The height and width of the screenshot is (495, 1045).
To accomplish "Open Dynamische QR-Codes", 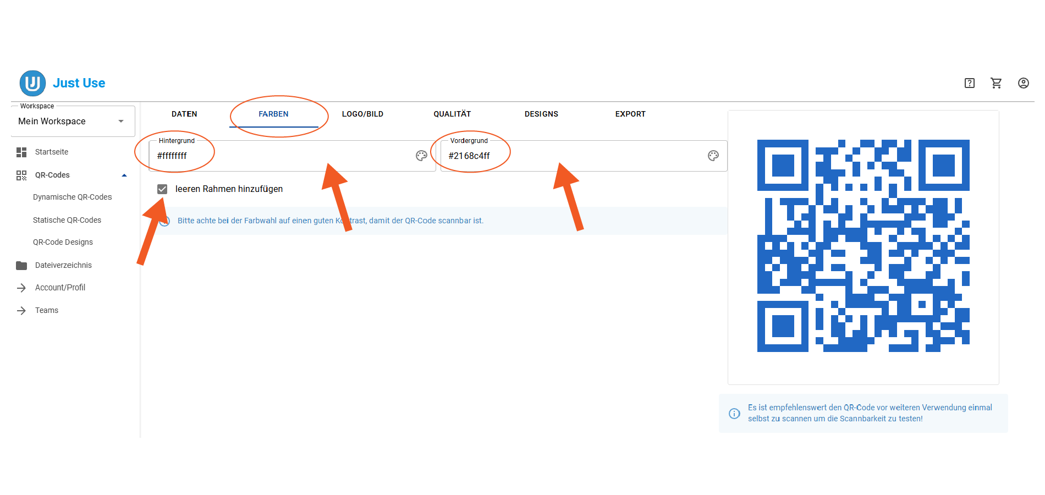I will point(72,197).
